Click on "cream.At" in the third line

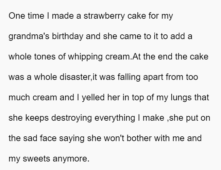pyautogui.click(x=123, y=57)
